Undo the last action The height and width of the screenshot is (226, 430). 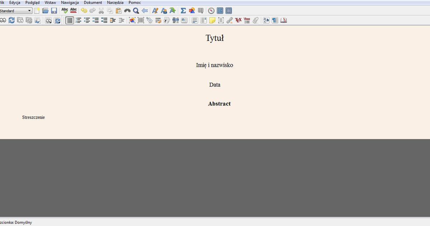(83, 10)
